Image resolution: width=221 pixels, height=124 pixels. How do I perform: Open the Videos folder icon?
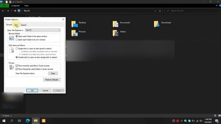116,33
